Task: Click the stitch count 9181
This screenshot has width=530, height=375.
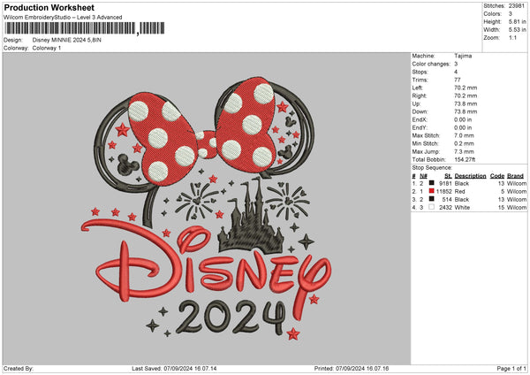Action: click(445, 183)
